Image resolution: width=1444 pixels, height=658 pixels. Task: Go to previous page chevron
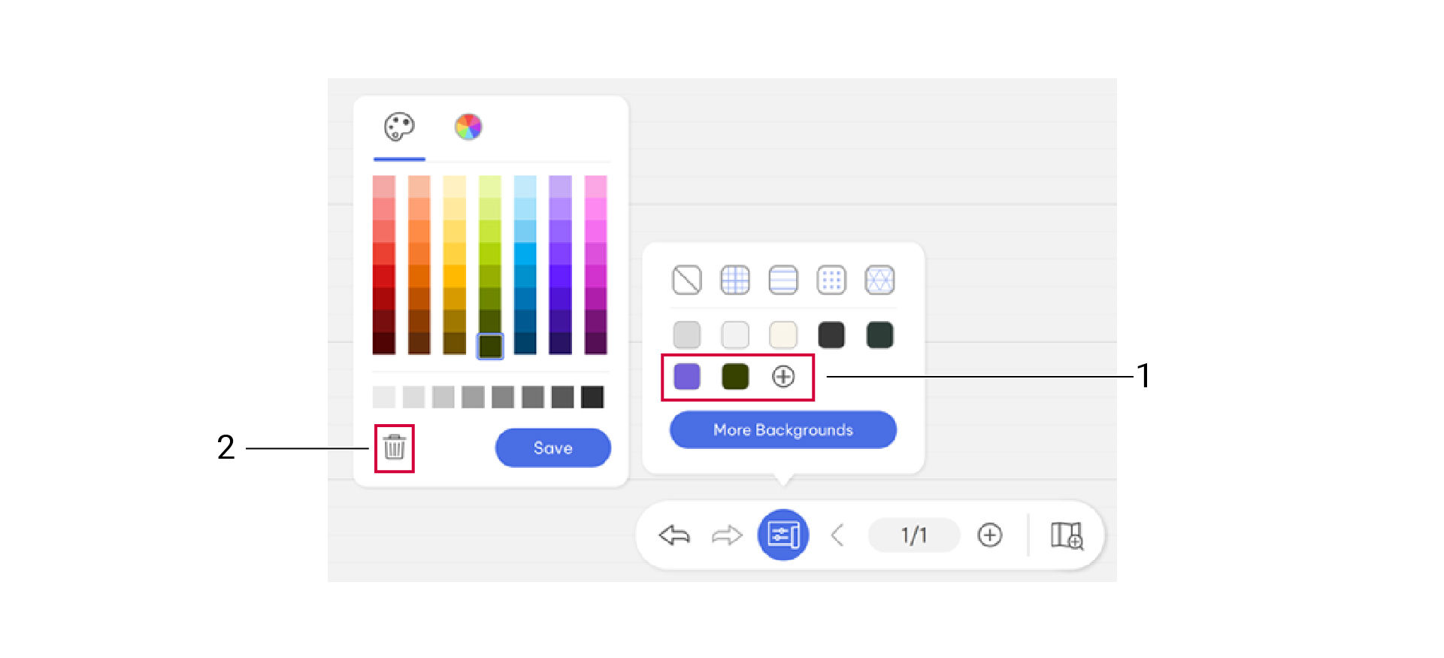[x=837, y=535]
